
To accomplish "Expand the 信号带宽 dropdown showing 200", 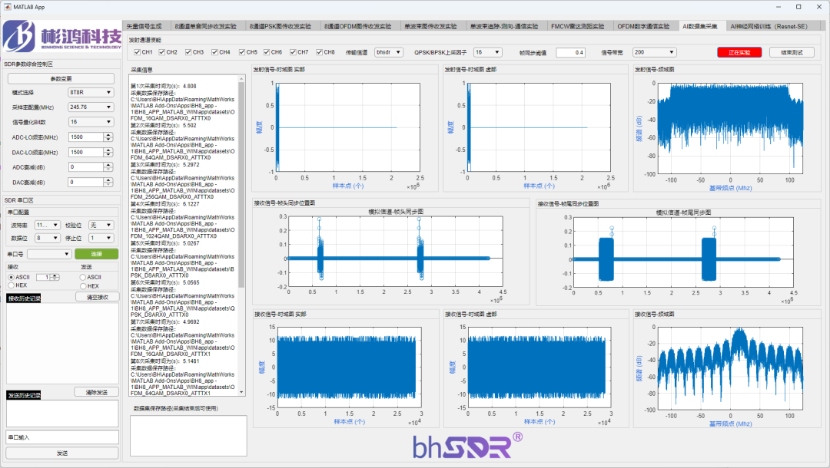I will (x=654, y=52).
